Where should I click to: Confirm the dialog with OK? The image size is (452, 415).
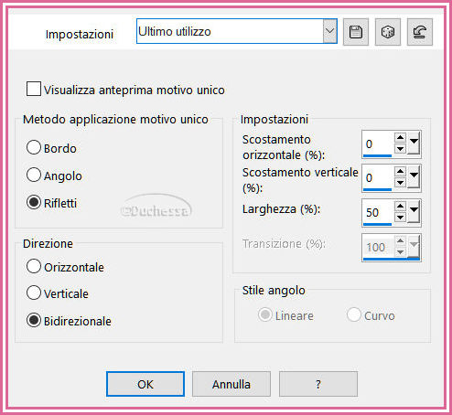(145, 384)
